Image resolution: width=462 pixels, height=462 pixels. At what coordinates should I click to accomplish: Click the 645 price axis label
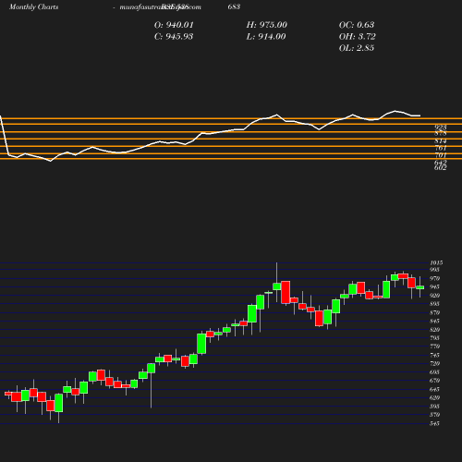(435, 389)
